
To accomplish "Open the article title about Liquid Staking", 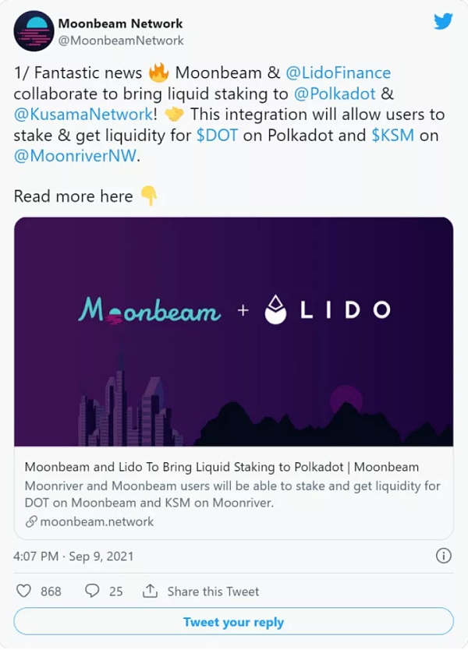I will pos(222,467).
